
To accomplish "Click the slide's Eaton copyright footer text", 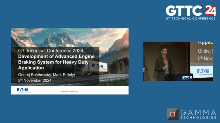I will click(69, 92).
